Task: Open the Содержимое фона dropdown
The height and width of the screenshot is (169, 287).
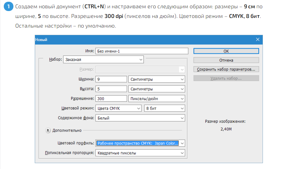Action: tap(140, 118)
